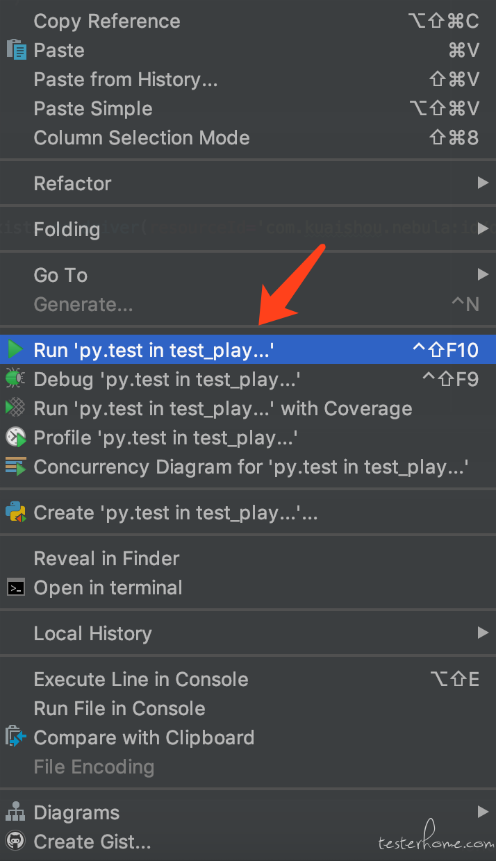
Task: Click the GitHub Create Gist icon
Action: tap(15, 842)
